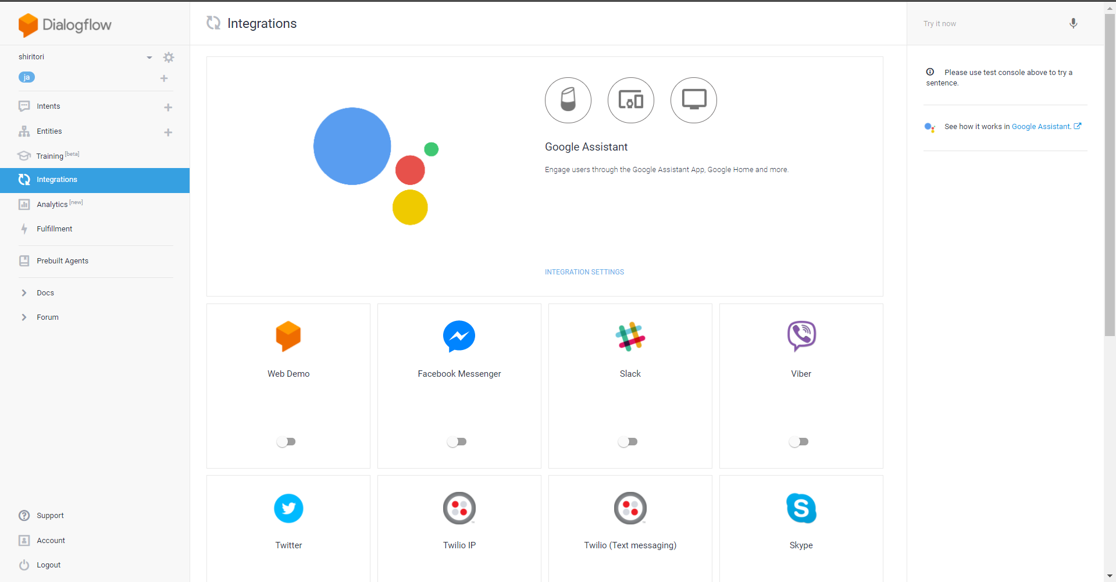Screen dimensions: 1116x582
Task: Click the Twitter integration logo
Action: [x=288, y=508]
